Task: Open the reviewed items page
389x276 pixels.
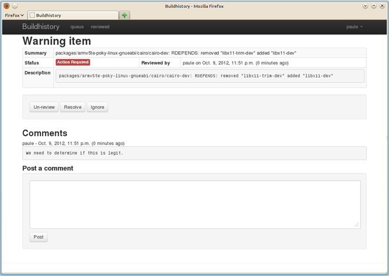Action: click(x=100, y=27)
